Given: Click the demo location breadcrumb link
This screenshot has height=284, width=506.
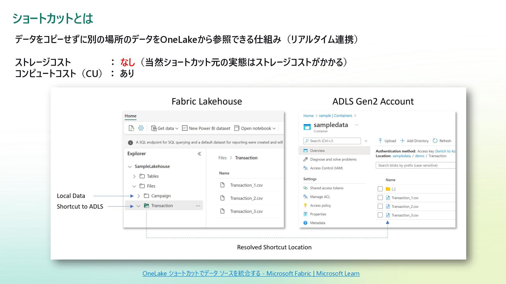Looking at the screenshot, I should pos(420,156).
